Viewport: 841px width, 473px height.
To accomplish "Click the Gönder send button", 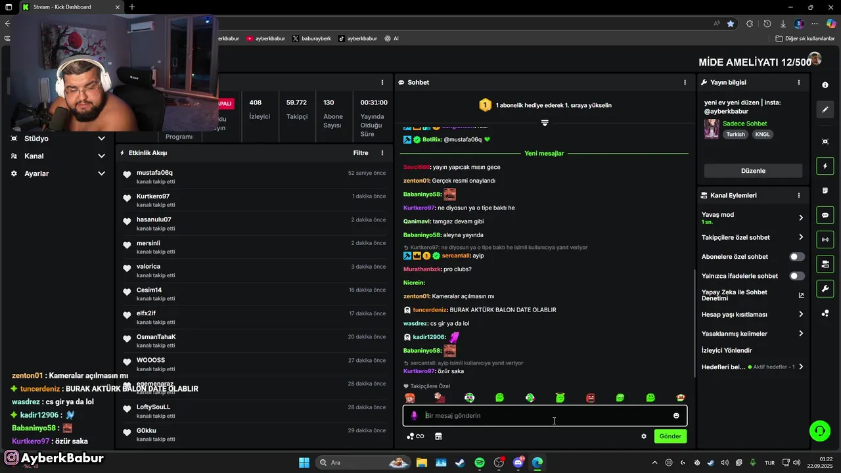I will point(670,436).
